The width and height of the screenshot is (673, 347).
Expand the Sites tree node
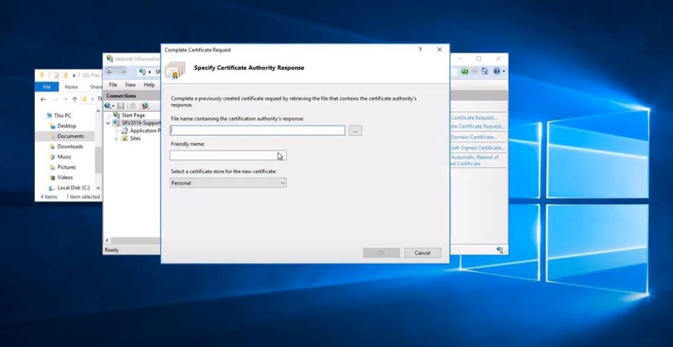pos(116,139)
